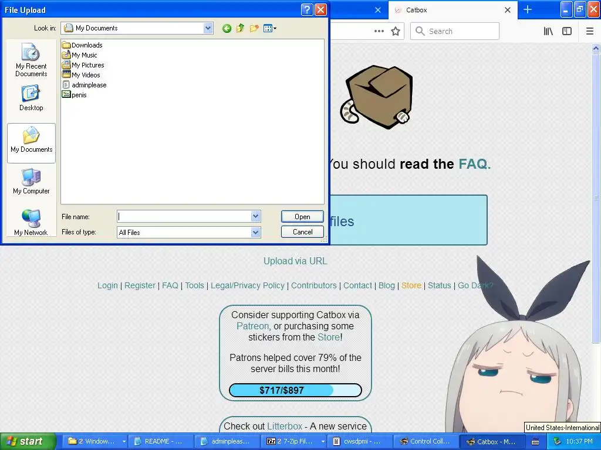
Task: Create a new folder in dialog
Action: 254,28
